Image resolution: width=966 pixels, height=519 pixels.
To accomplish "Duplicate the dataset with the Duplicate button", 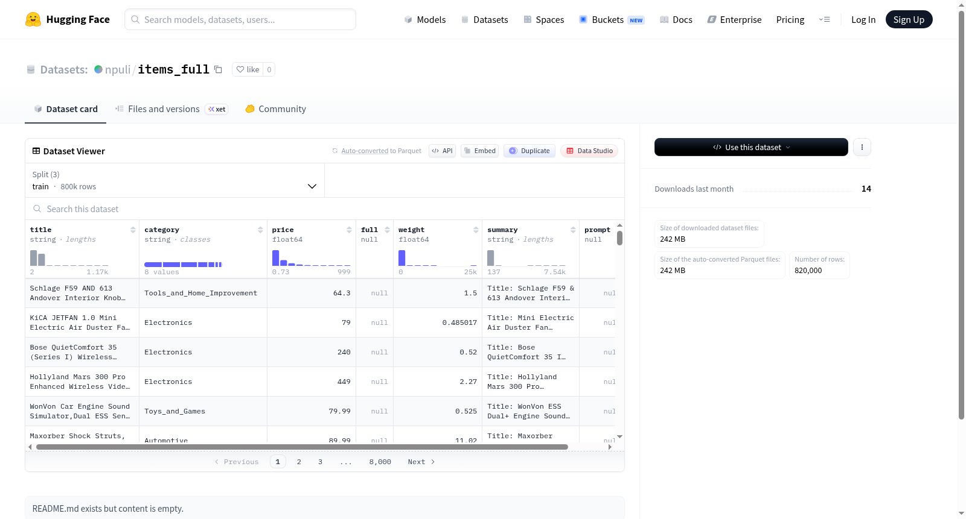I will [x=529, y=151].
